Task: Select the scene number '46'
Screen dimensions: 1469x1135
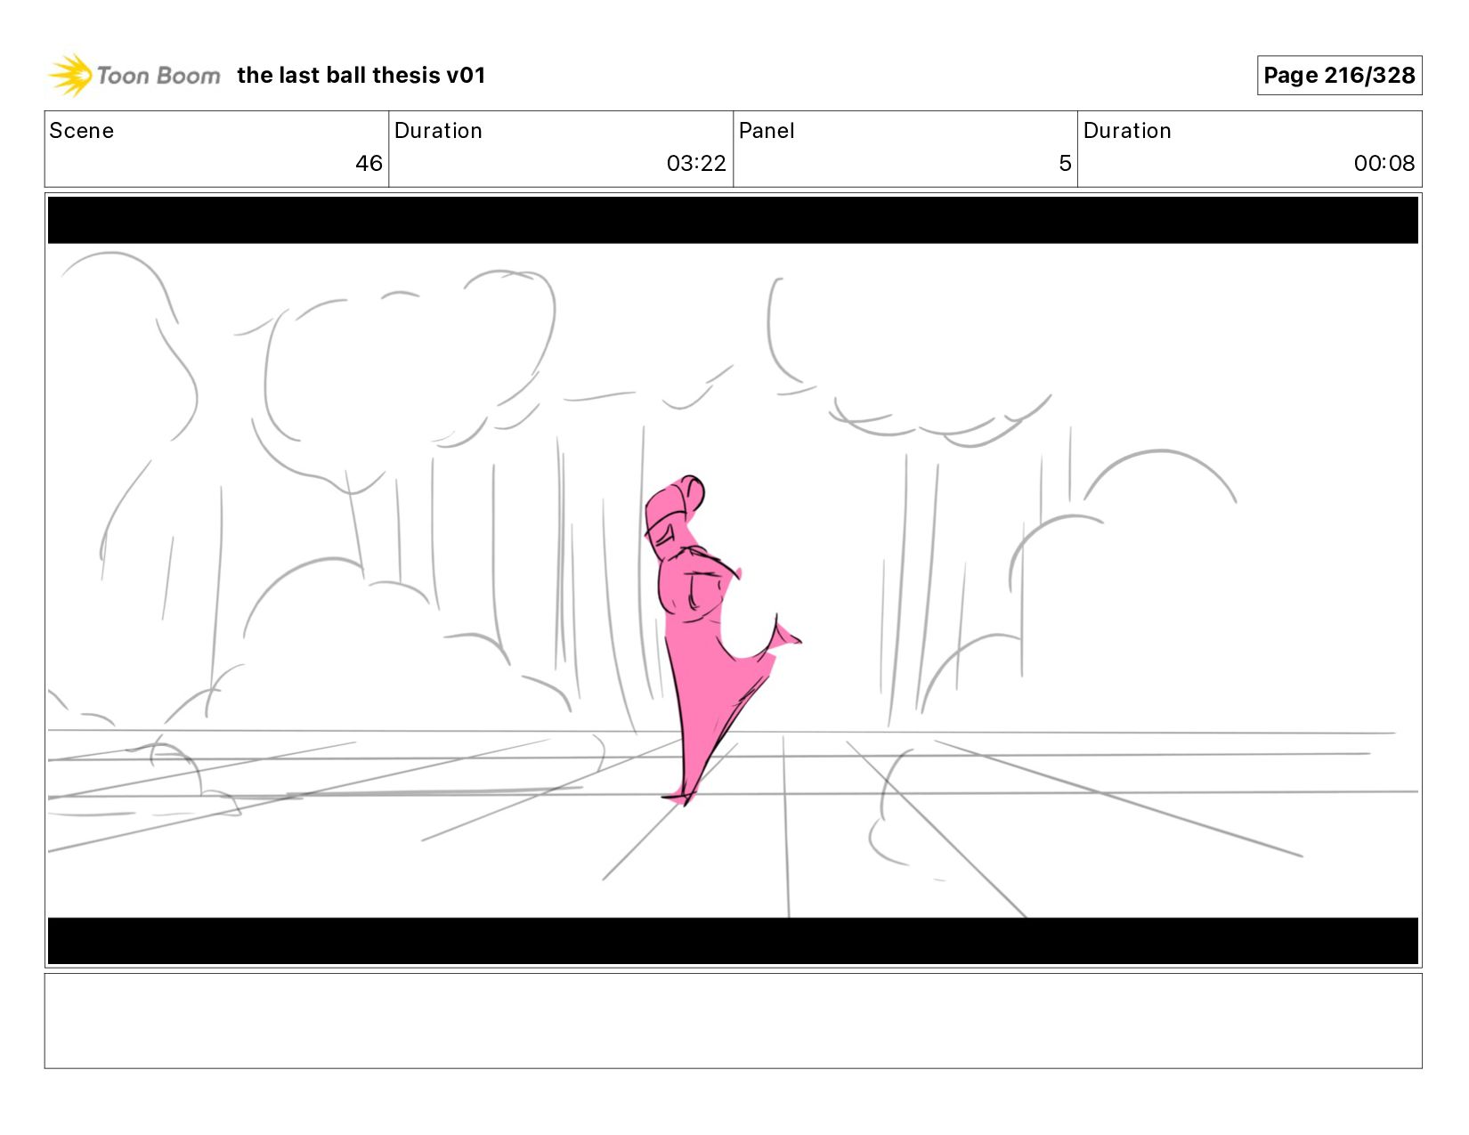Action: point(369,164)
